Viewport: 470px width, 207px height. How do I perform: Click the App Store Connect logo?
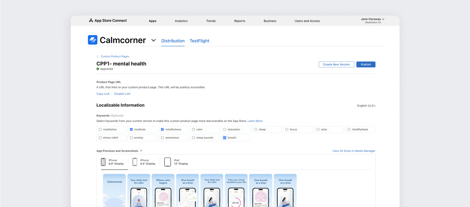coord(108,21)
